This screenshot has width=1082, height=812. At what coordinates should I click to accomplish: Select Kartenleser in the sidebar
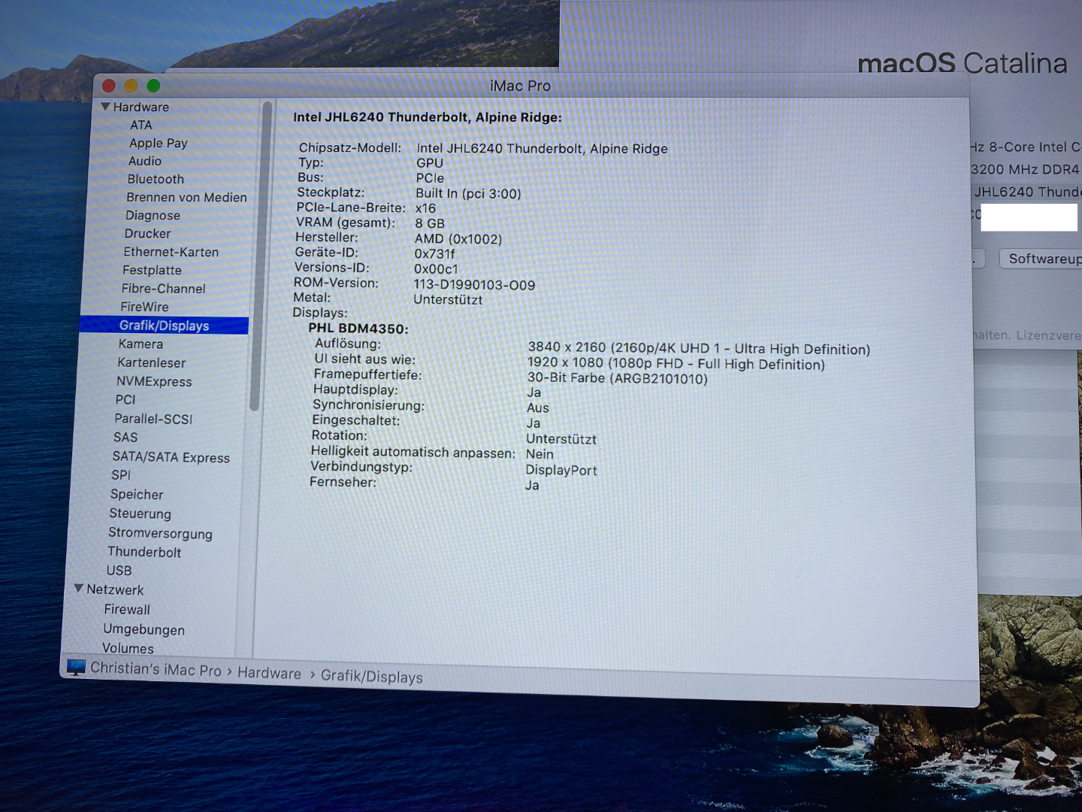[151, 362]
